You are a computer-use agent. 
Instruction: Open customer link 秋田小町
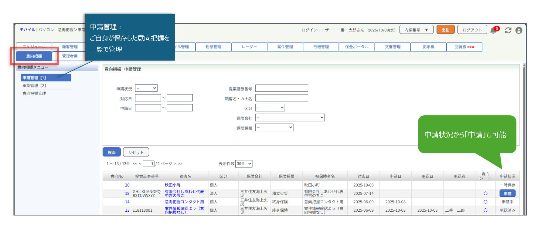click(172, 185)
